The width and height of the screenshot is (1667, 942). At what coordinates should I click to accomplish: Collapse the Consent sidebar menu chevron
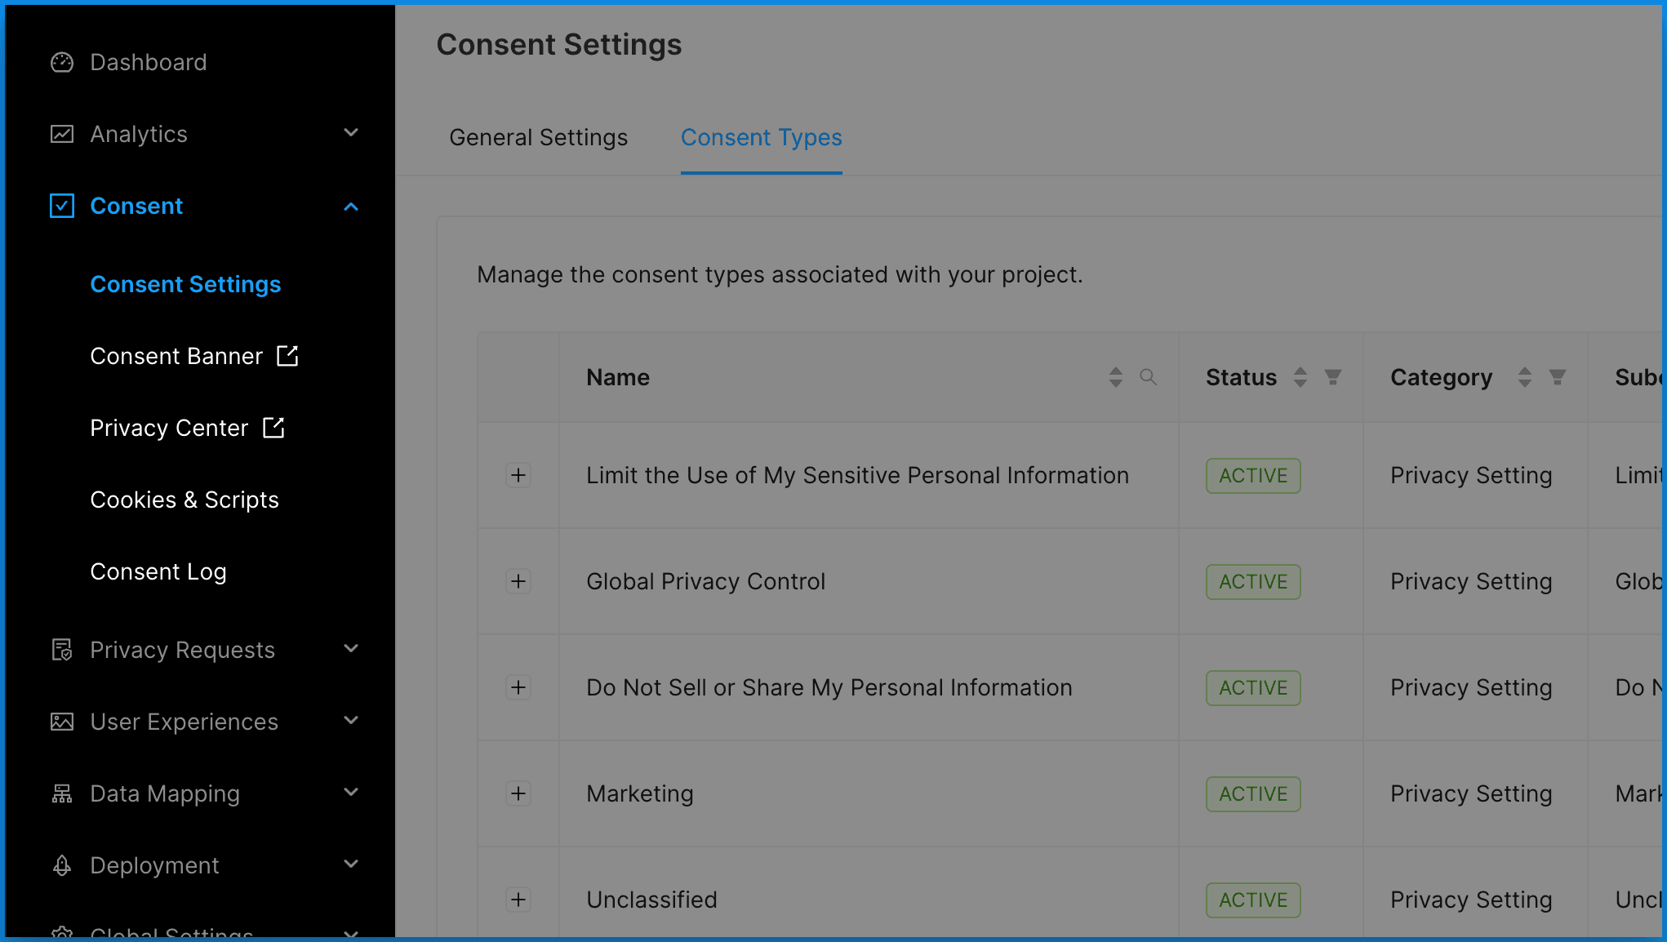click(x=351, y=207)
